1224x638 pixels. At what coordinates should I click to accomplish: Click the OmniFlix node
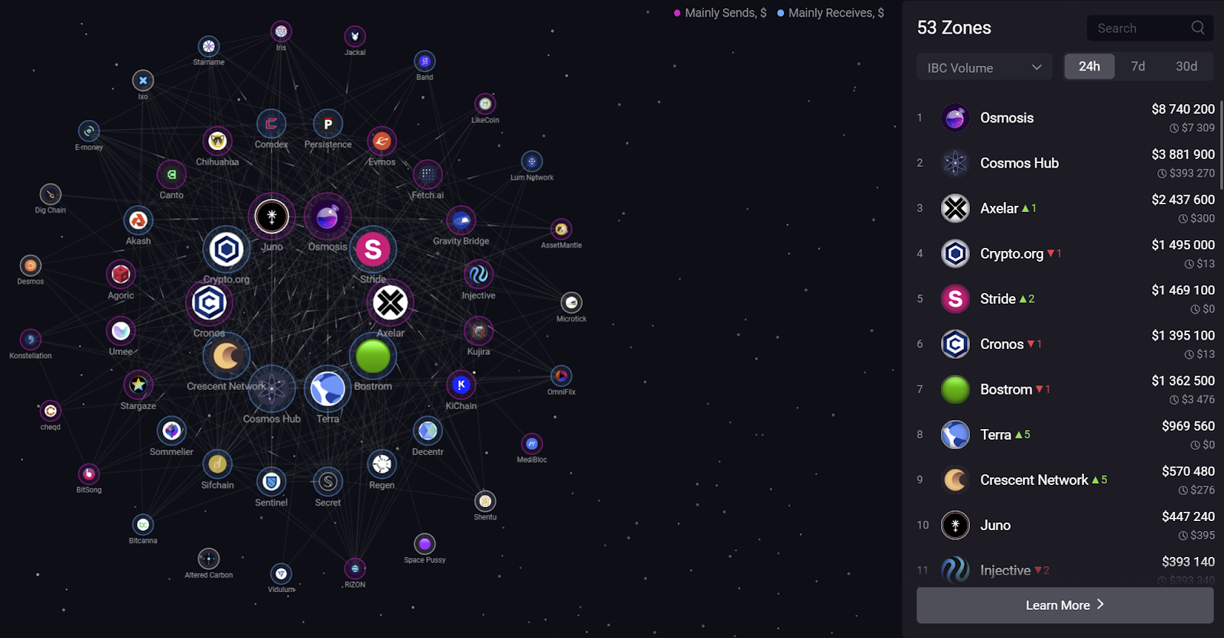562,376
